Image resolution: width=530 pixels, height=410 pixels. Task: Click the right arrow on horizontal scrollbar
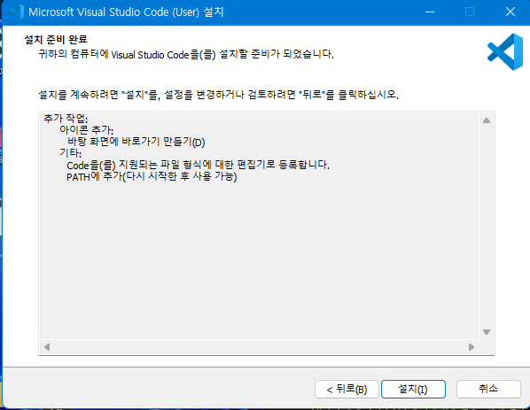coord(472,347)
